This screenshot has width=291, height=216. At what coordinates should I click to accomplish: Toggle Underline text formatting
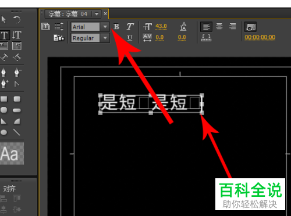(130, 38)
